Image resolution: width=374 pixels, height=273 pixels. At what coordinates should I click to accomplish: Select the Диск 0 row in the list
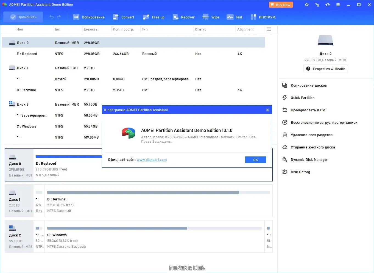pyautogui.click(x=133, y=43)
